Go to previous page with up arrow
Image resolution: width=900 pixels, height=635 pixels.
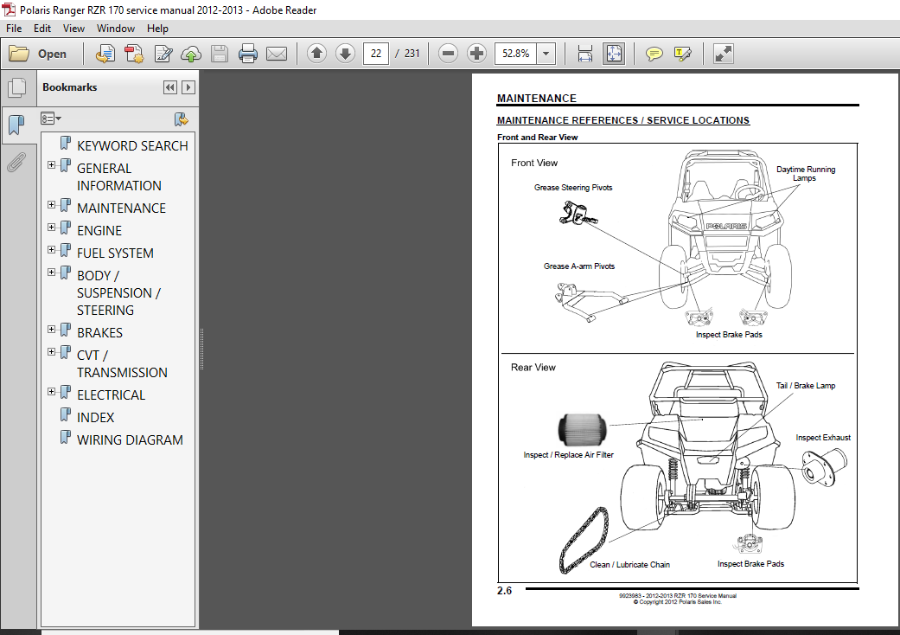point(316,54)
